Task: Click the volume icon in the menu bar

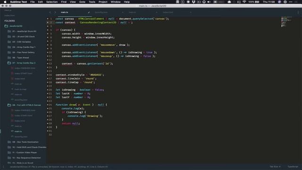Action: (209, 2)
